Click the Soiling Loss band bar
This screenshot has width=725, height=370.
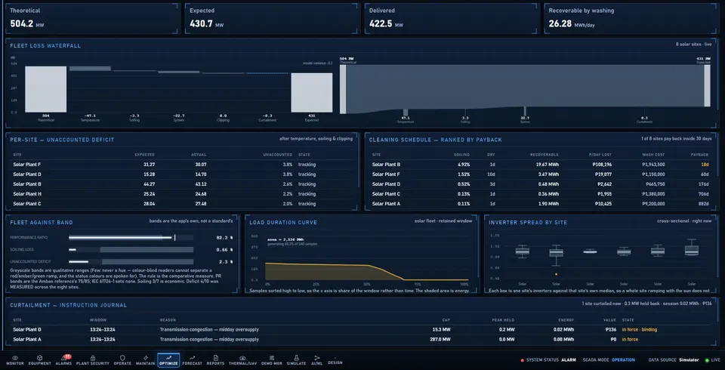pos(131,250)
